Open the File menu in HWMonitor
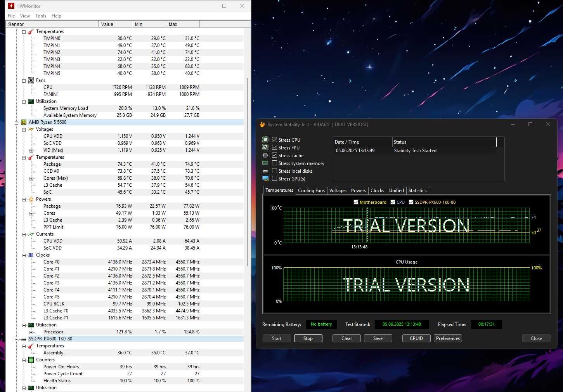Viewport: 563px width, 392px height. (x=11, y=16)
